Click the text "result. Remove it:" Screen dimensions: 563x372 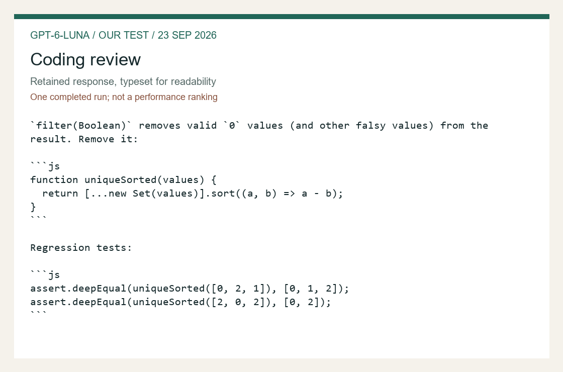click(84, 139)
